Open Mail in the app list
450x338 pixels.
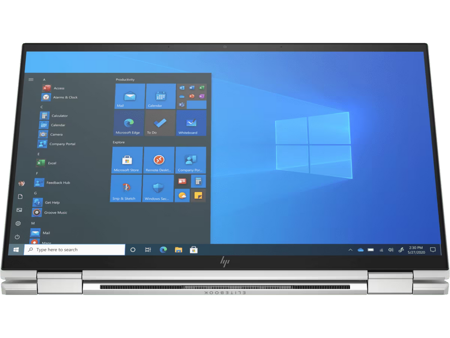40,233
